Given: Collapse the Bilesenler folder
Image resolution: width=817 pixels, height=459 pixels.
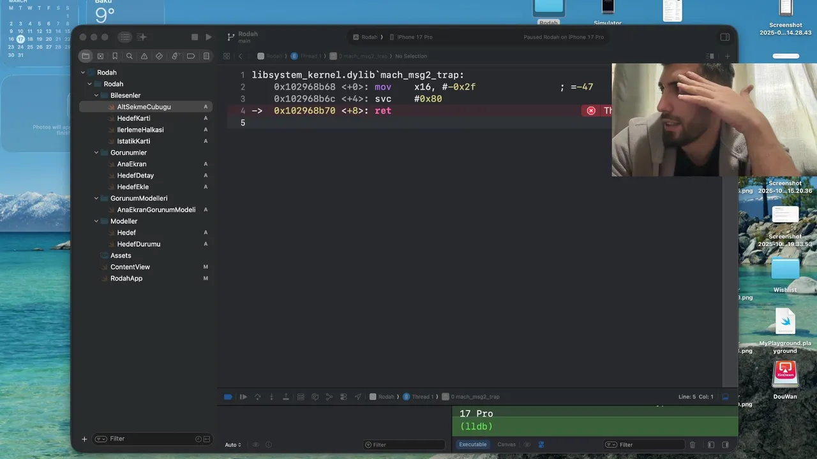Looking at the screenshot, I should [96, 96].
